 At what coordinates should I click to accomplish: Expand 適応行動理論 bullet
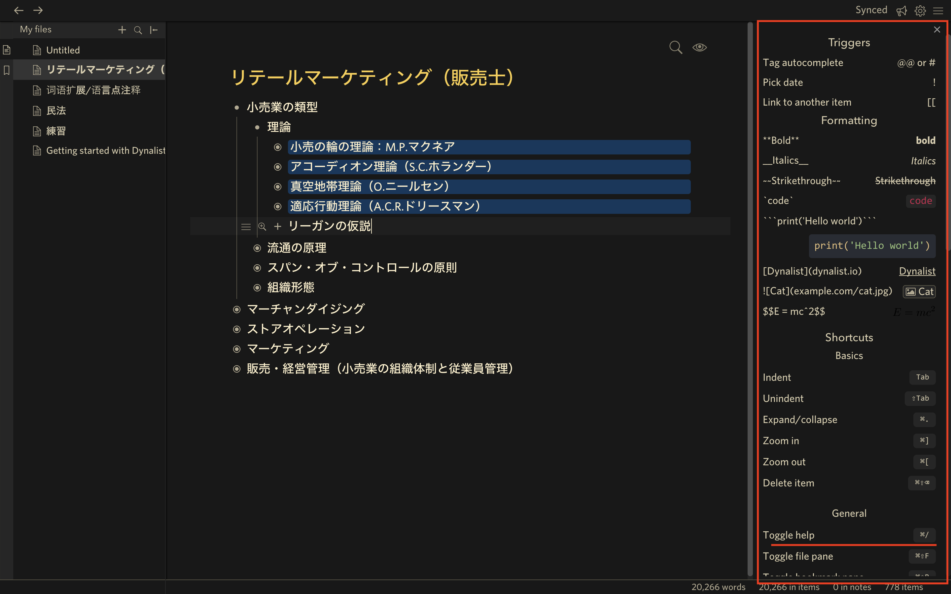[278, 207]
